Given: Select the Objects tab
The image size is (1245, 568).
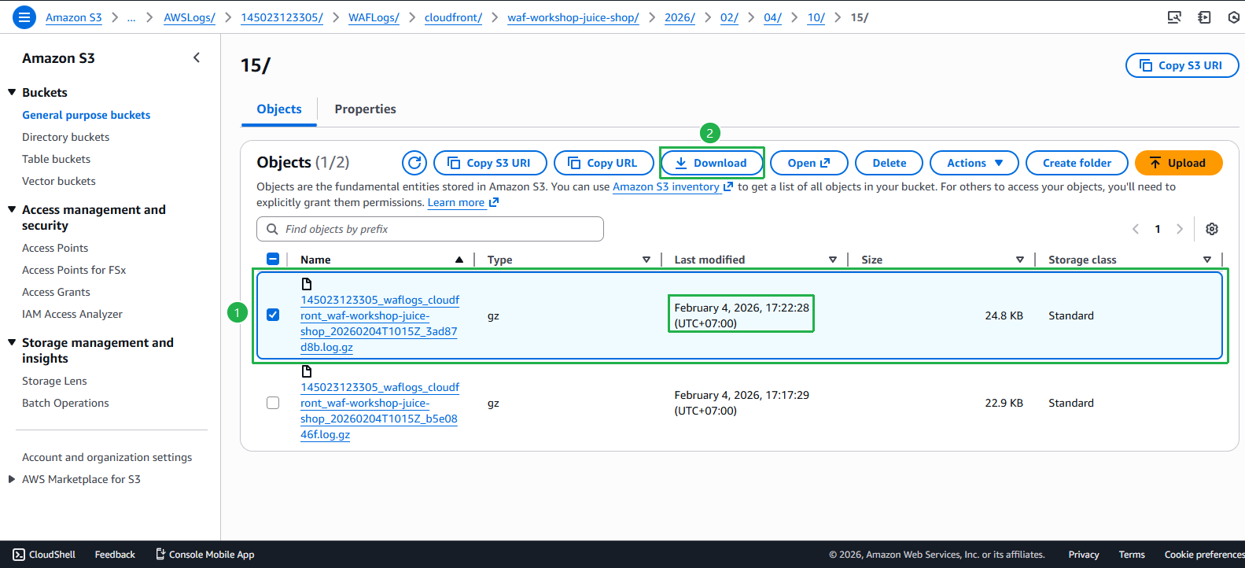Looking at the screenshot, I should pos(279,109).
